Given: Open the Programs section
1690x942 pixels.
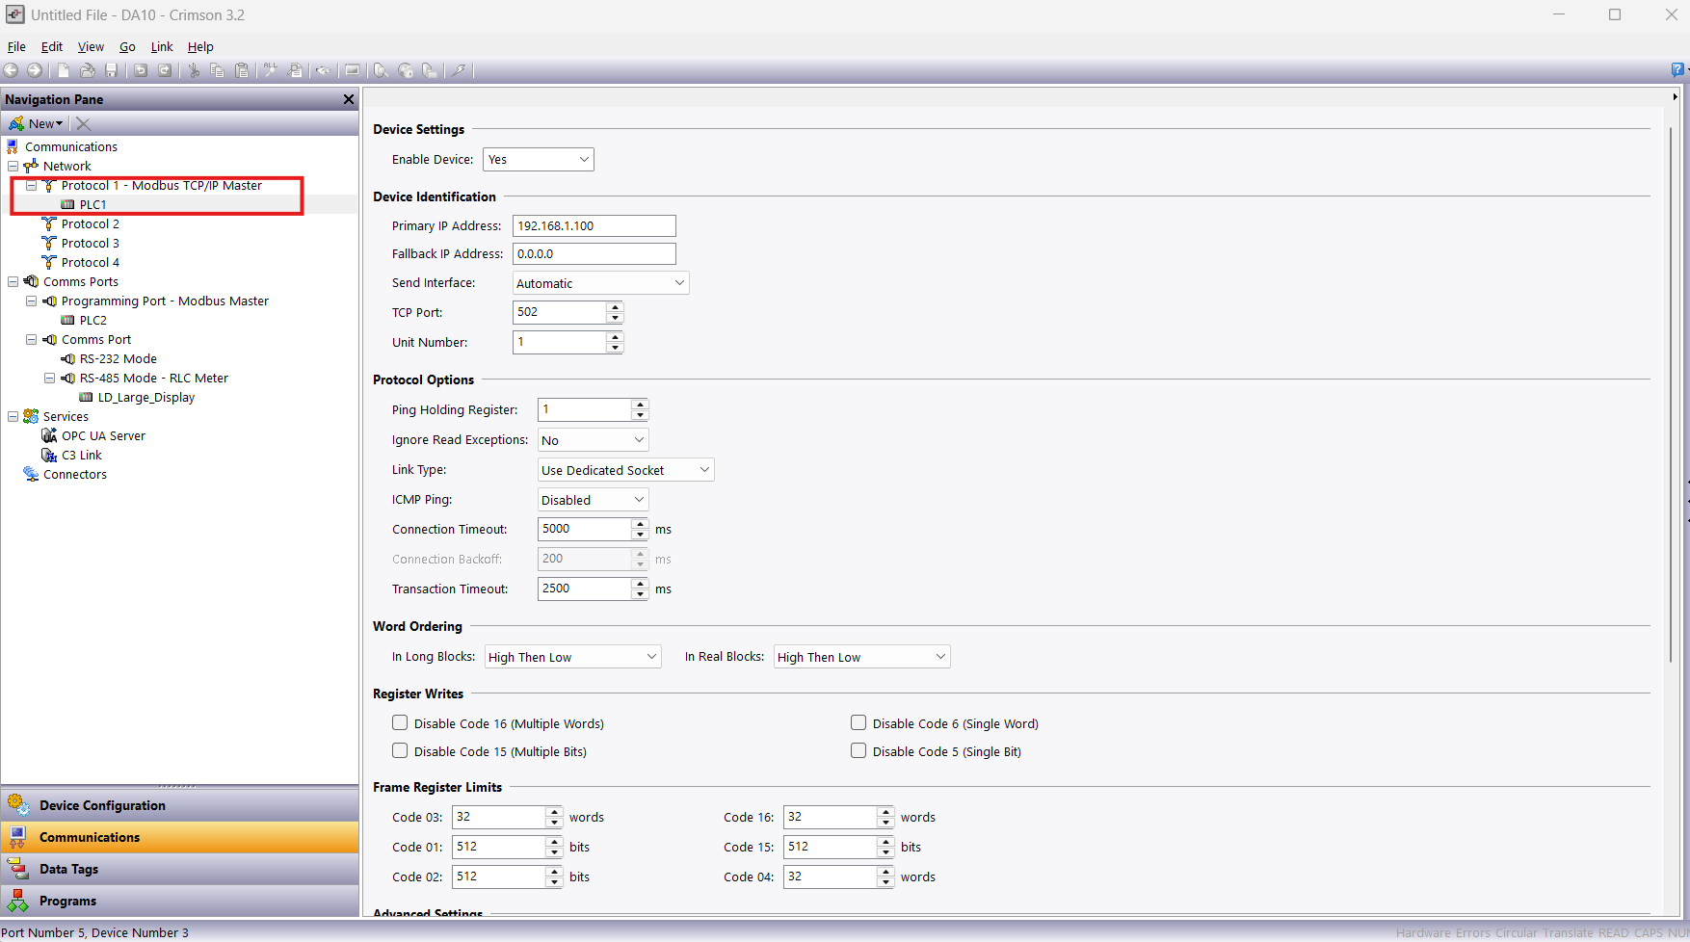Looking at the screenshot, I should click(67, 901).
